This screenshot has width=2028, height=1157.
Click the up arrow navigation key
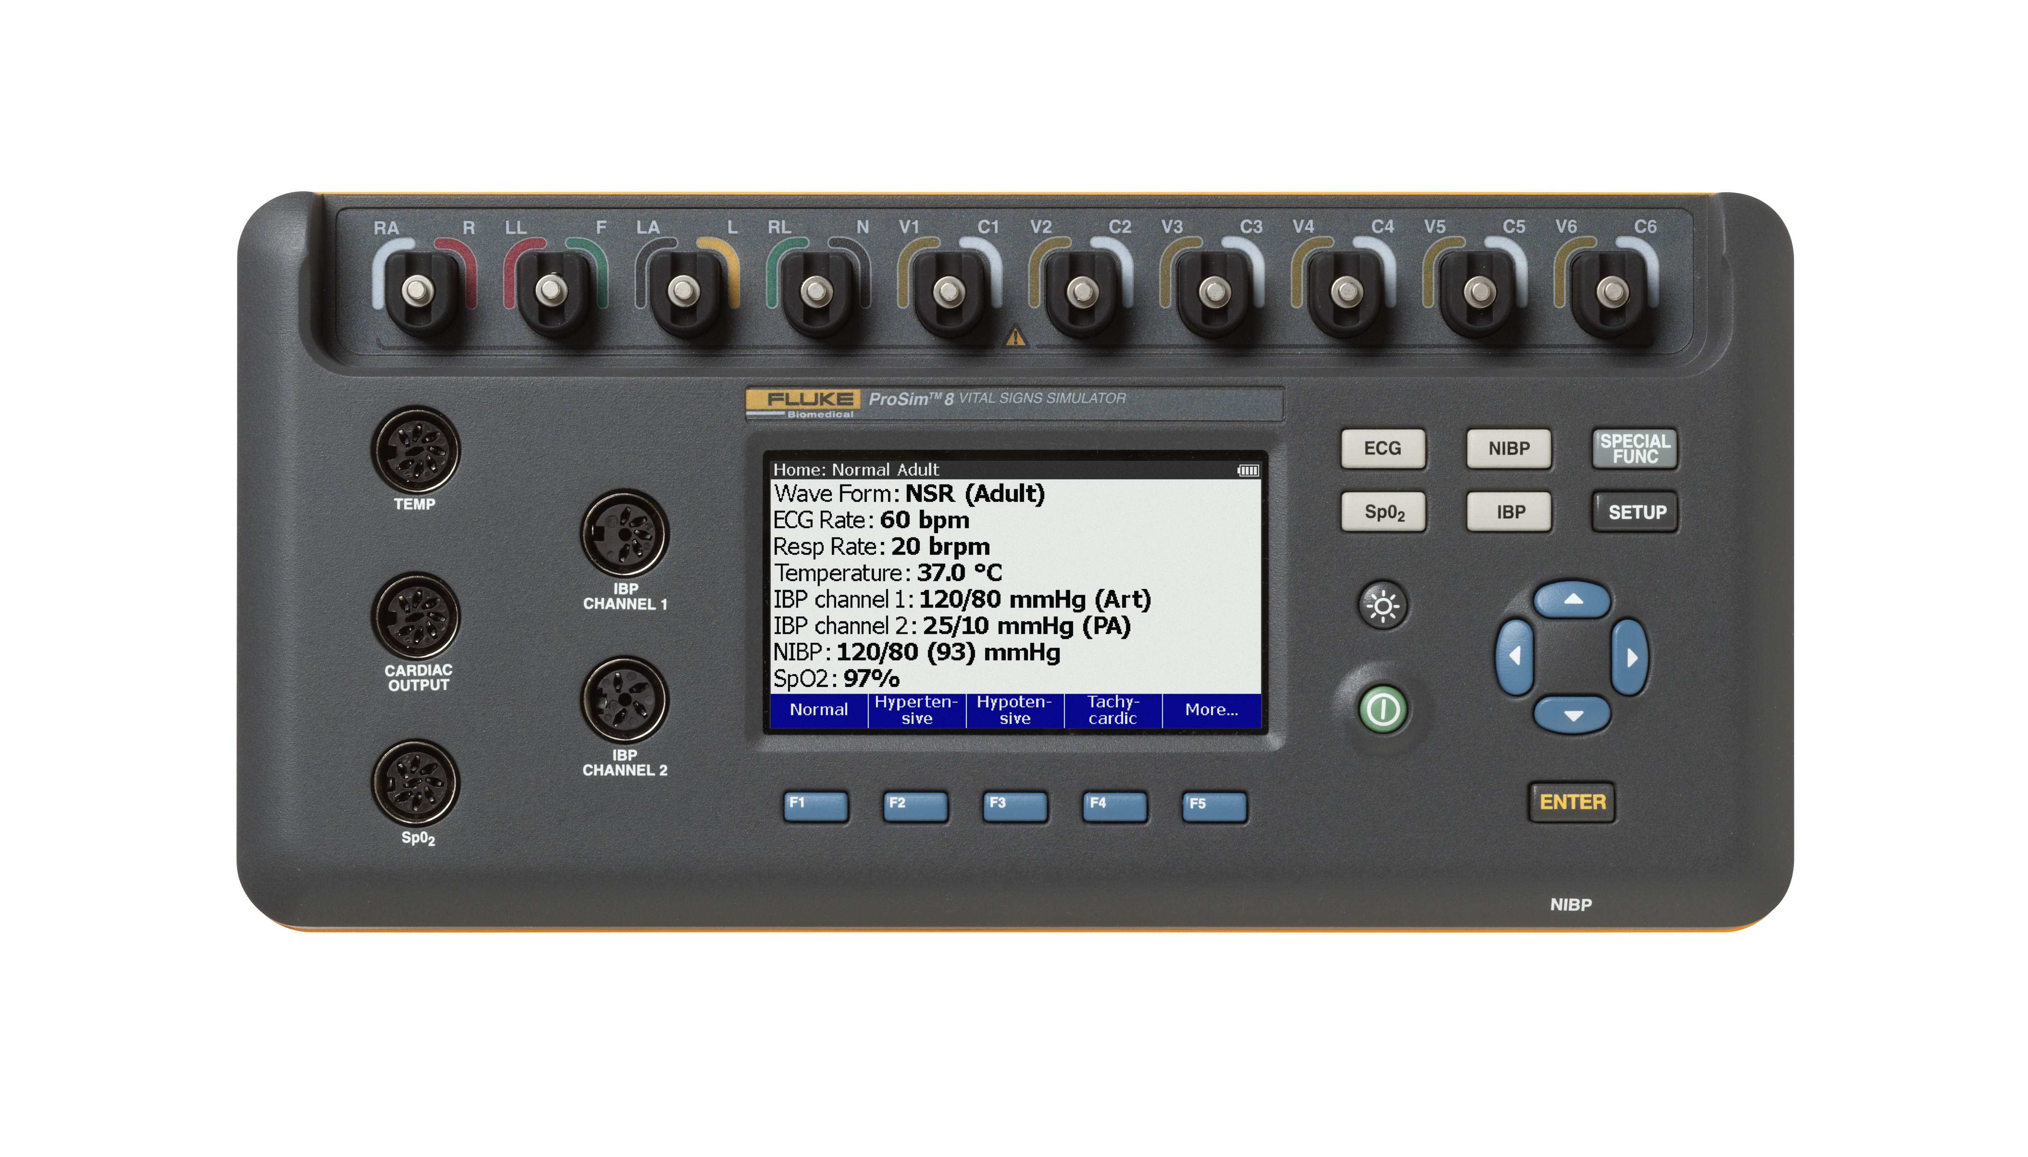tap(1572, 599)
